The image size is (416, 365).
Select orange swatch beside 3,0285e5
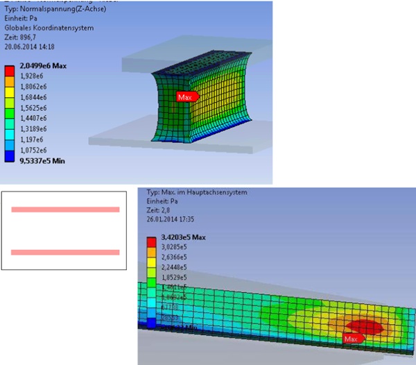(151, 253)
